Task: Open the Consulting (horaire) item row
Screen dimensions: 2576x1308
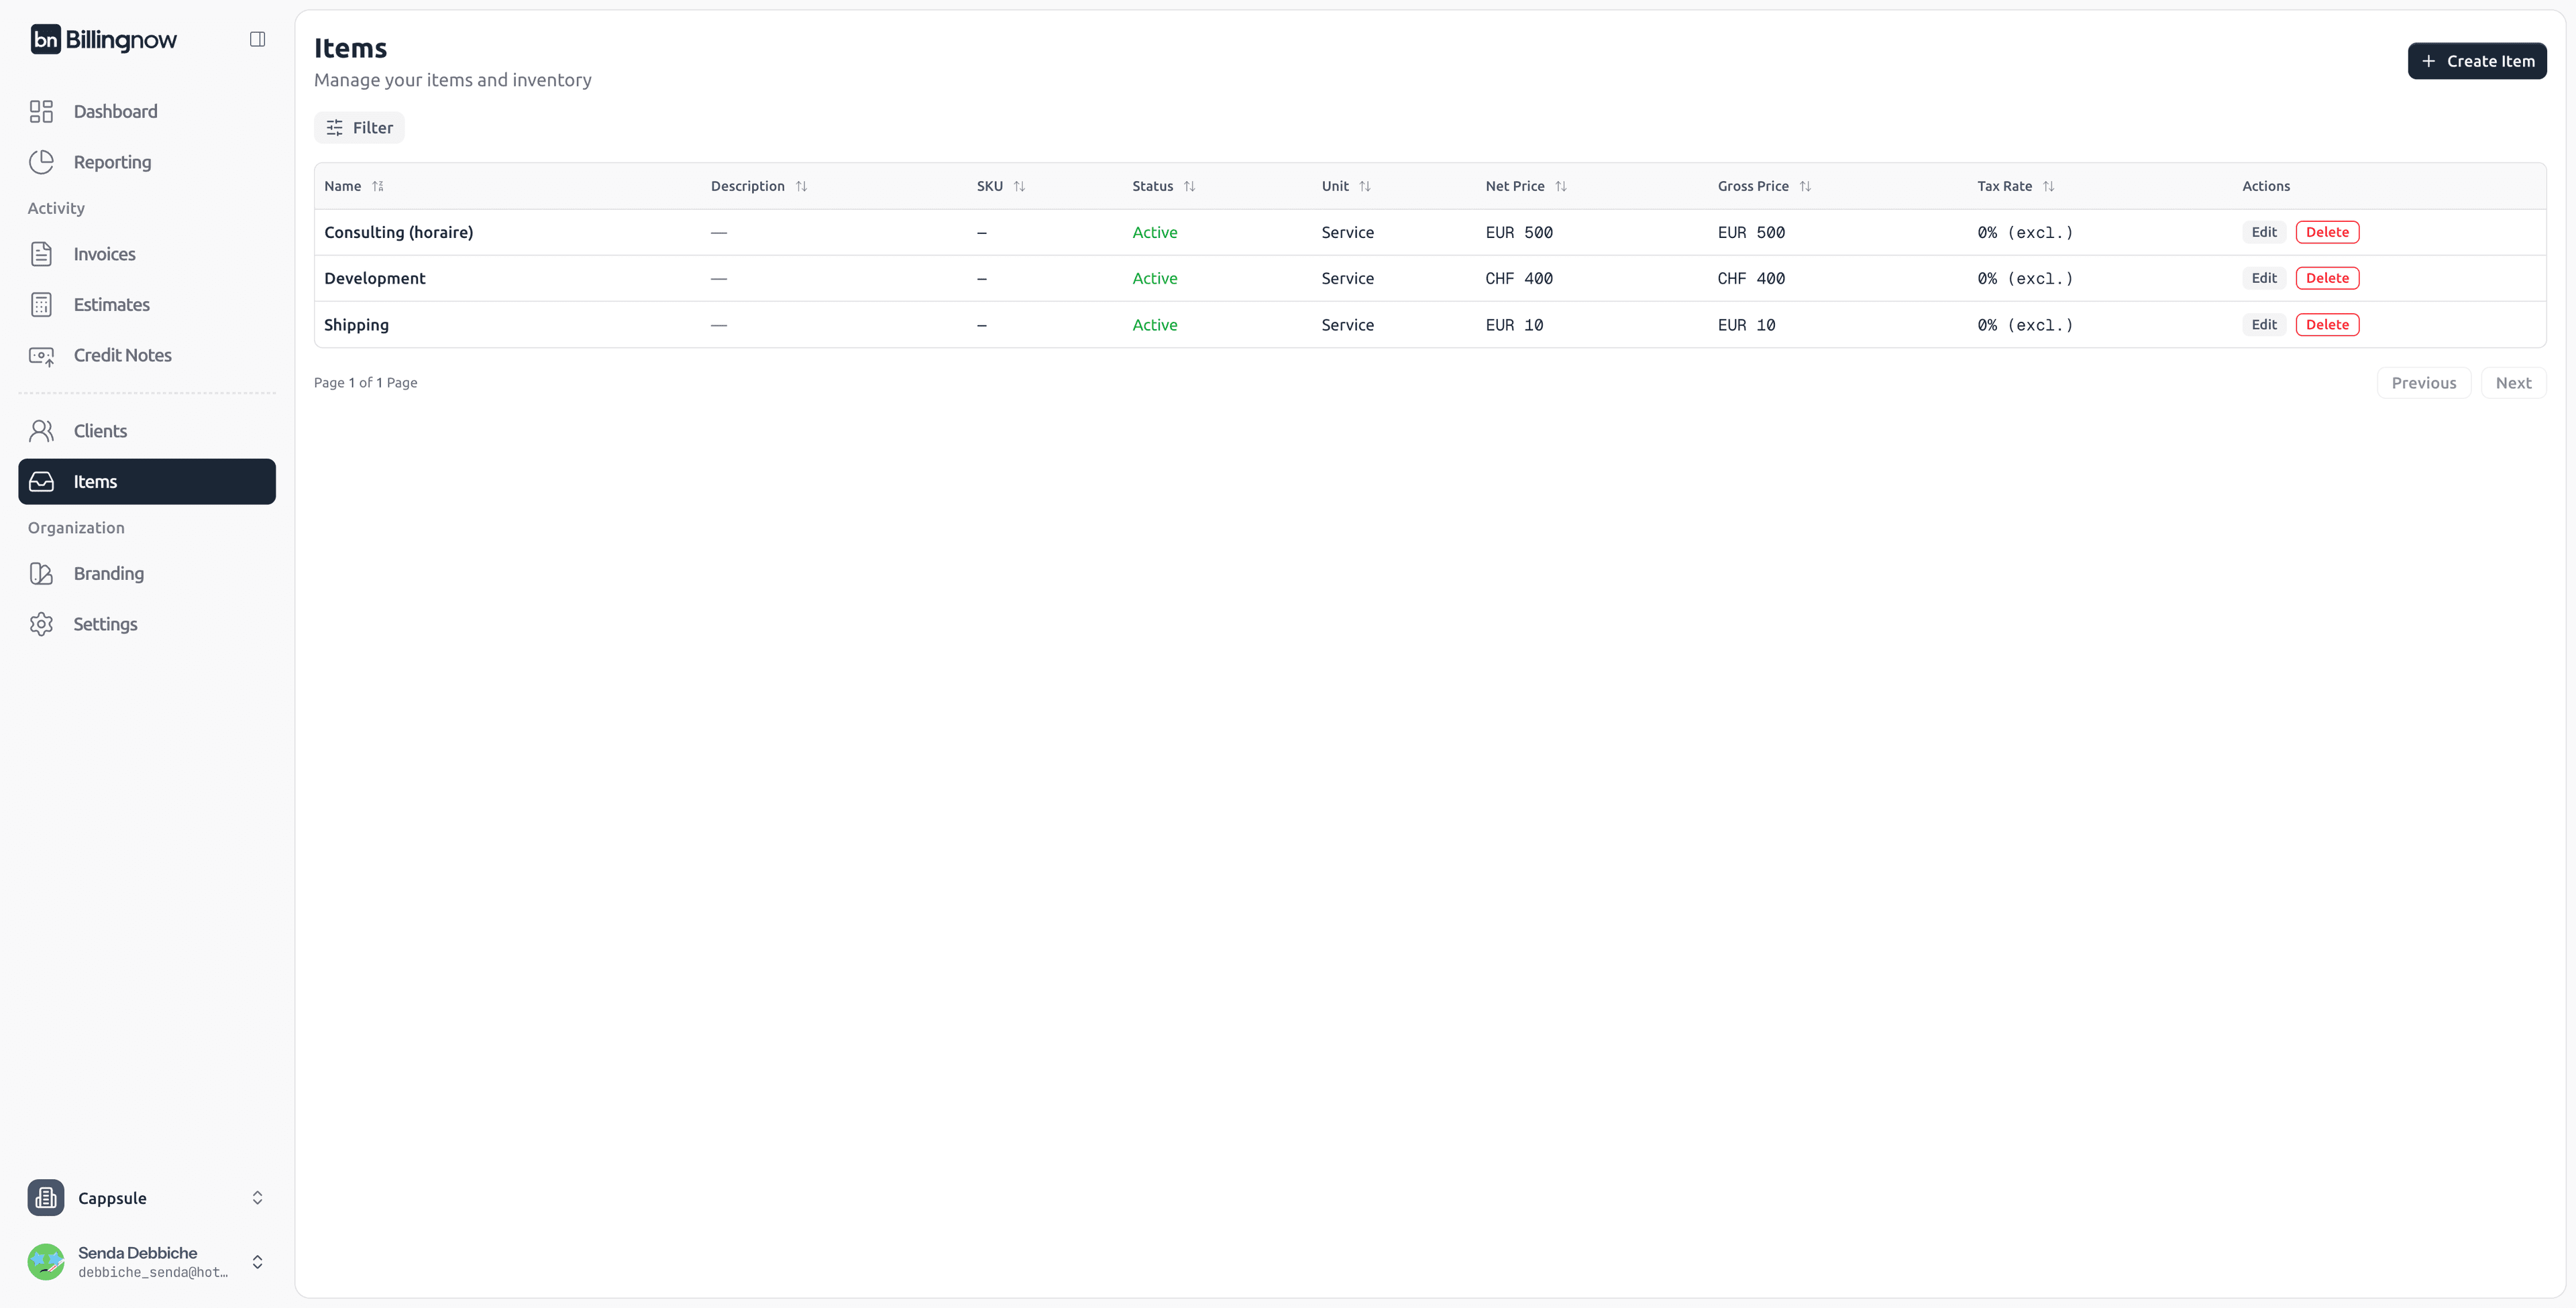Action: (398, 233)
